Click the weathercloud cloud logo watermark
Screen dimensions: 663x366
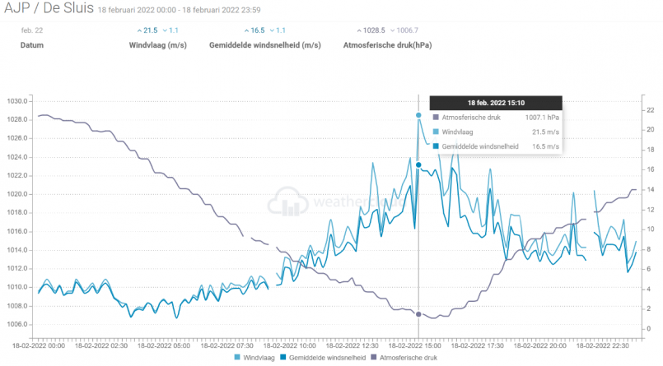pos(291,201)
